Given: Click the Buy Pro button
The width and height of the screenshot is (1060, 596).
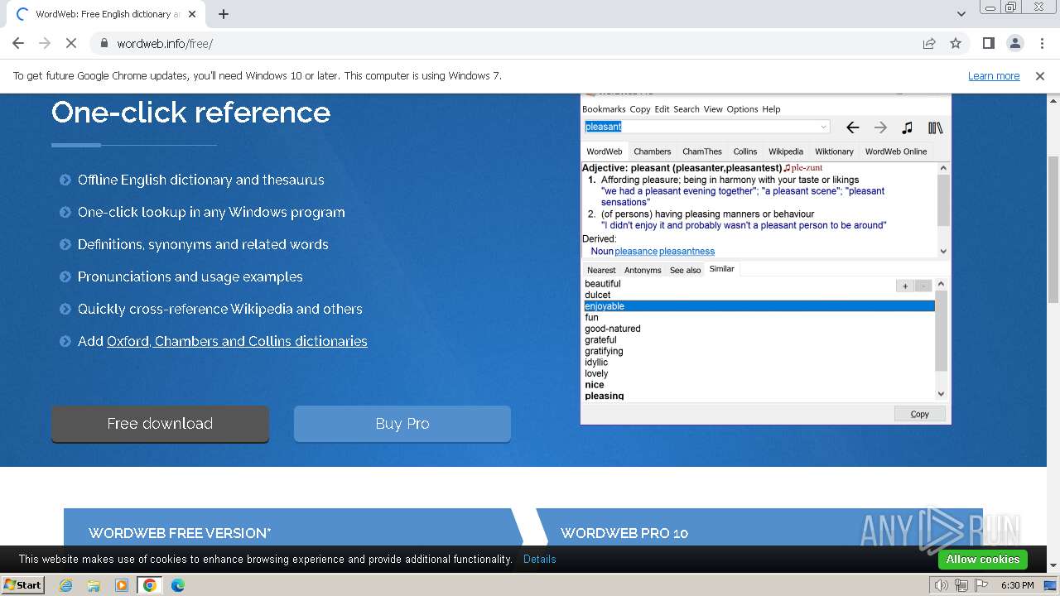Looking at the screenshot, I should [x=402, y=424].
